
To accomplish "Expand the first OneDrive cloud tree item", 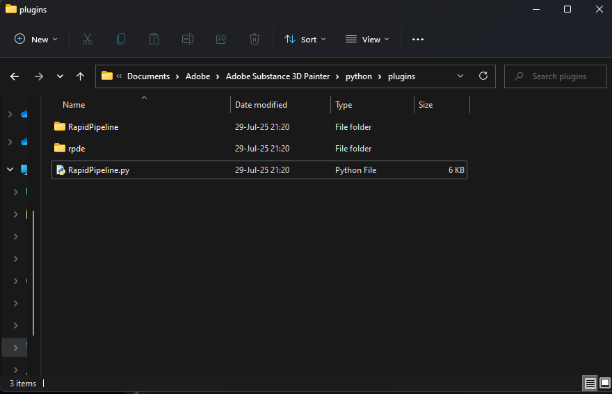I will click(x=10, y=114).
